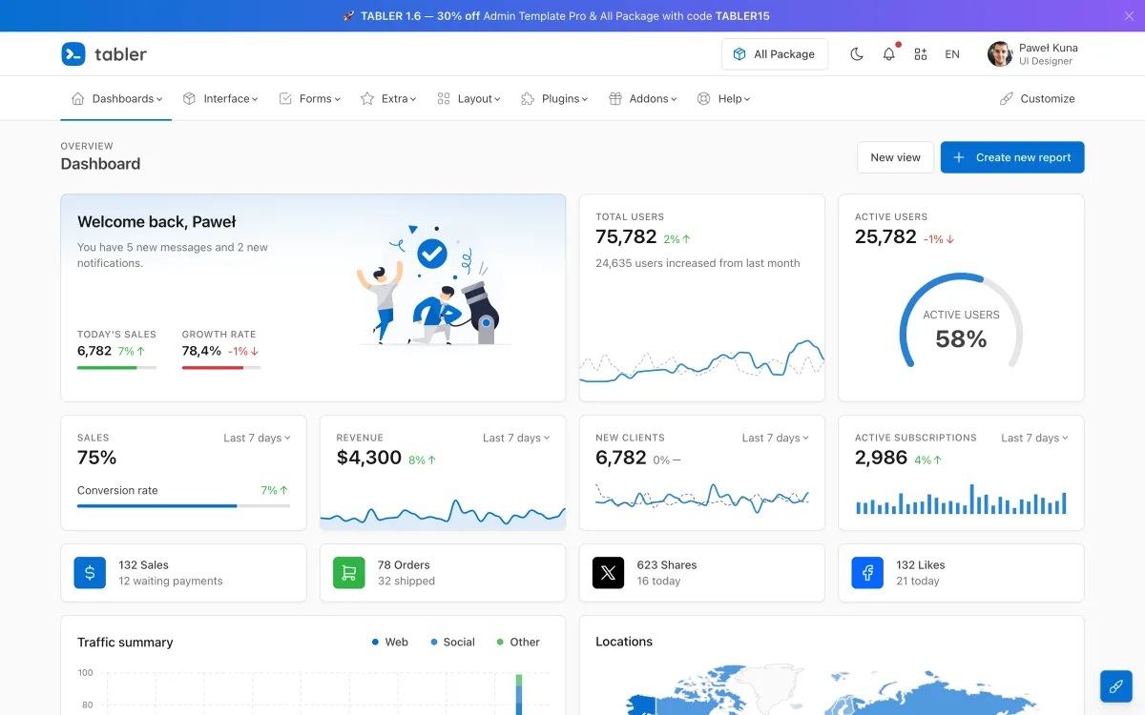
Task: Click the Dashboards home icon
Action: coord(78,98)
